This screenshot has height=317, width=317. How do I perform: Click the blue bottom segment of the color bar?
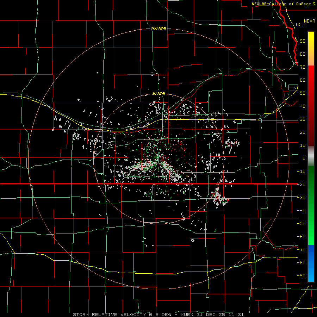(311, 263)
